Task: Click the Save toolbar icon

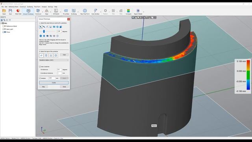Action: tap(11, 11)
